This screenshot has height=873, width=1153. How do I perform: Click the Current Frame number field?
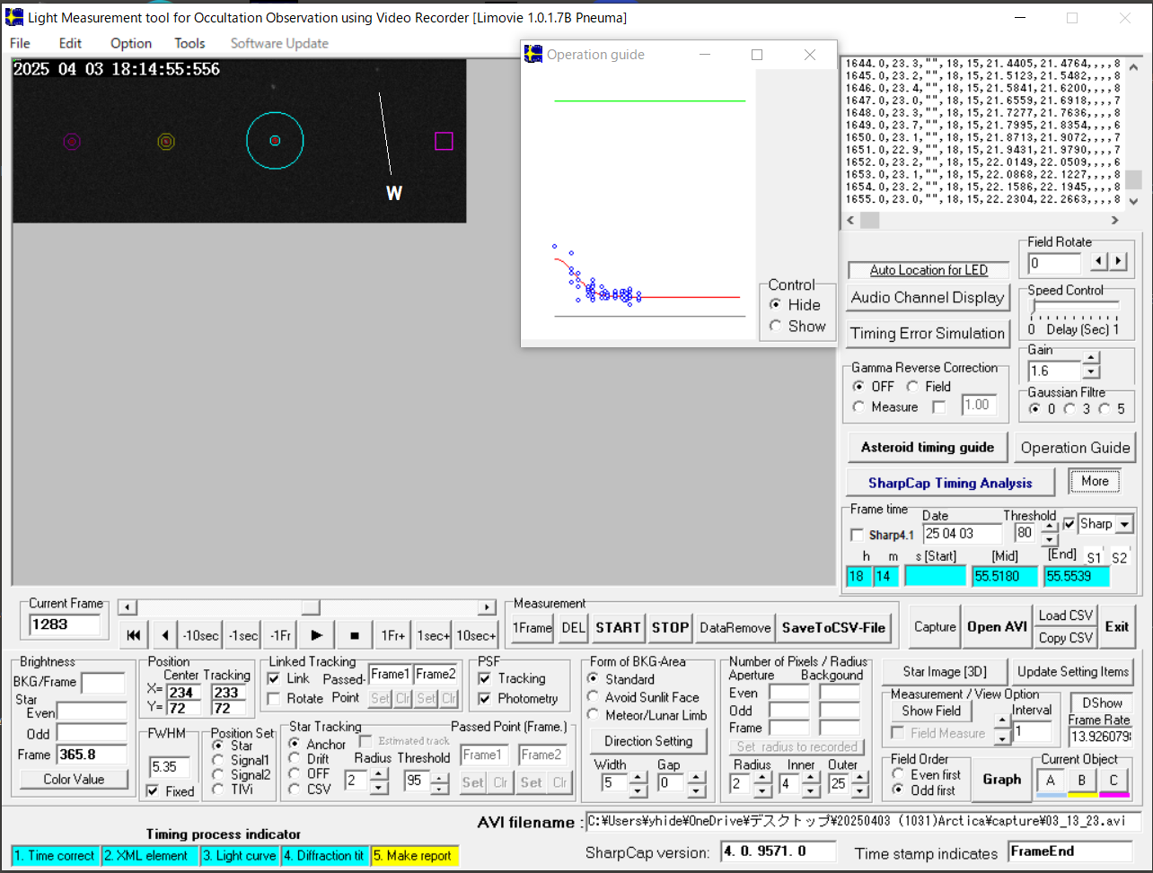click(x=65, y=624)
